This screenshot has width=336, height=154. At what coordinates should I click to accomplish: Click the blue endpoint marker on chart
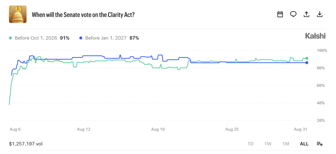pos(307,62)
